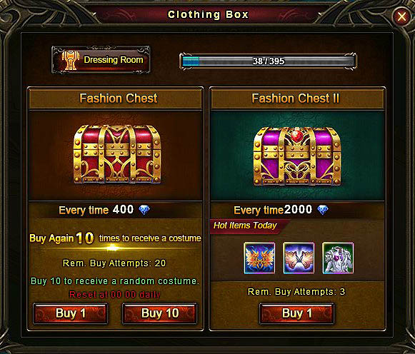Click the Fashion Chest II title header

coord(297,98)
